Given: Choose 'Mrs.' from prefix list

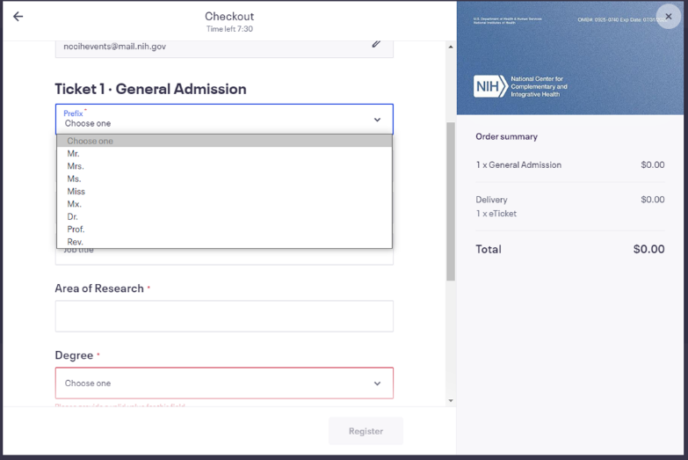Looking at the screenshot, I should (x=224, y=166).
